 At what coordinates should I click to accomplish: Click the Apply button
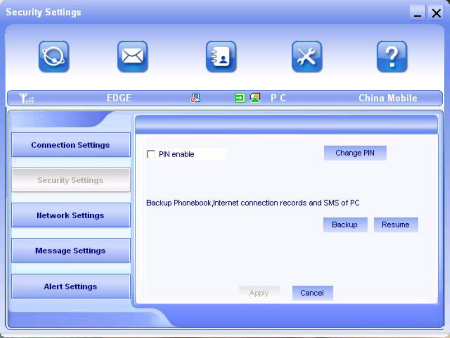259,293
